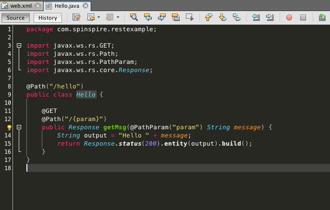330x210 pixels.
Task: Click the Hello.java tab file icon
Action: (49, 6)
